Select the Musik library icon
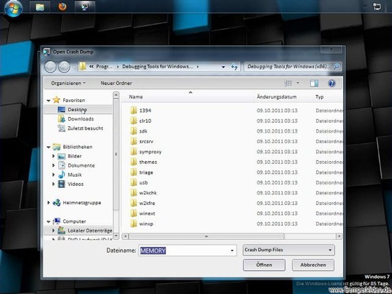The height and width of the screenshot is (294, 392). [x=62, y=174]
